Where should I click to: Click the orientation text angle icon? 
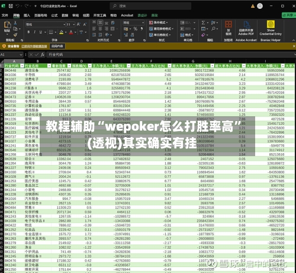(107, 35)
